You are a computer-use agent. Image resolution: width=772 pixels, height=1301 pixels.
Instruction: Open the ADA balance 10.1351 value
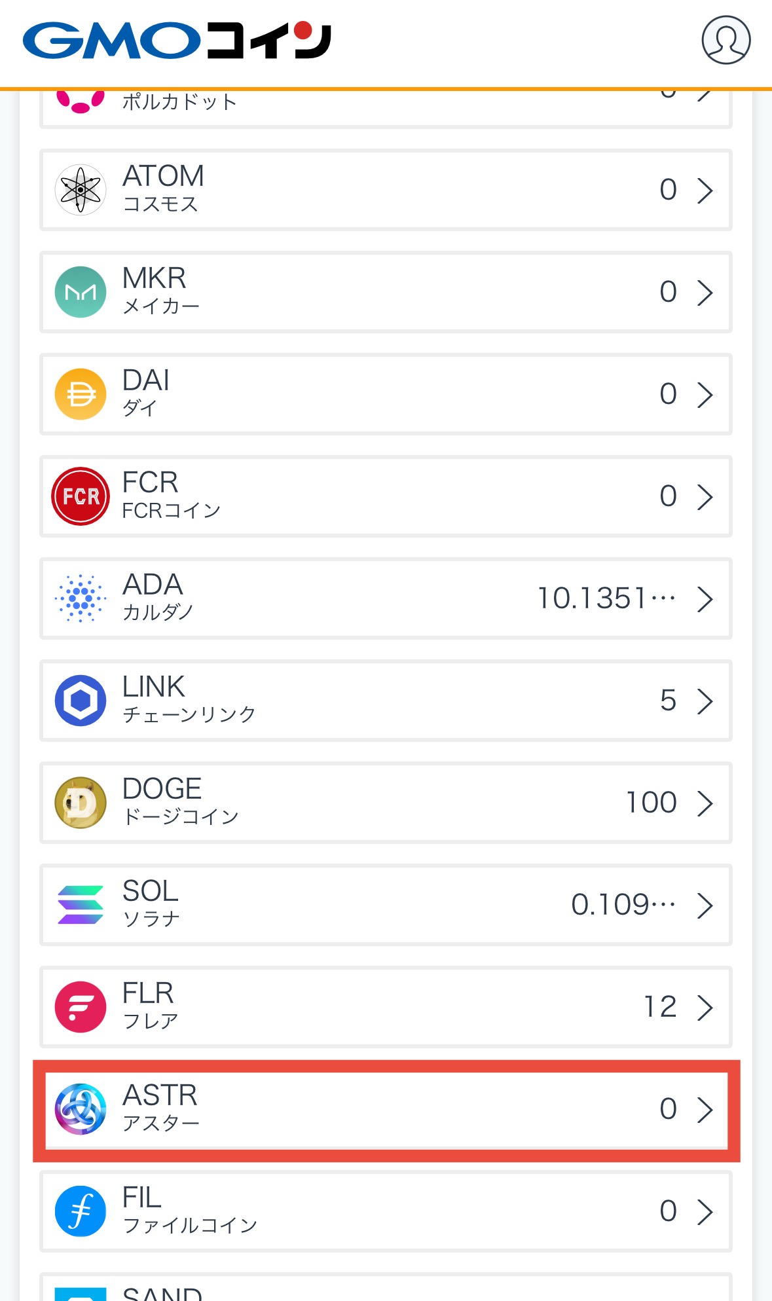606,598
